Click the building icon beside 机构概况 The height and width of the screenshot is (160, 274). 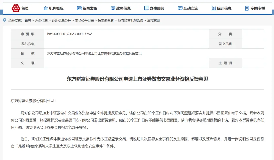coord(46,8)
